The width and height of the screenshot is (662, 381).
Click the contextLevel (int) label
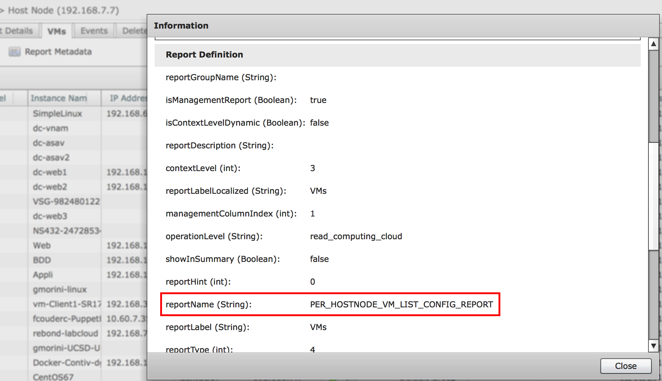click(x=203, y=168)
